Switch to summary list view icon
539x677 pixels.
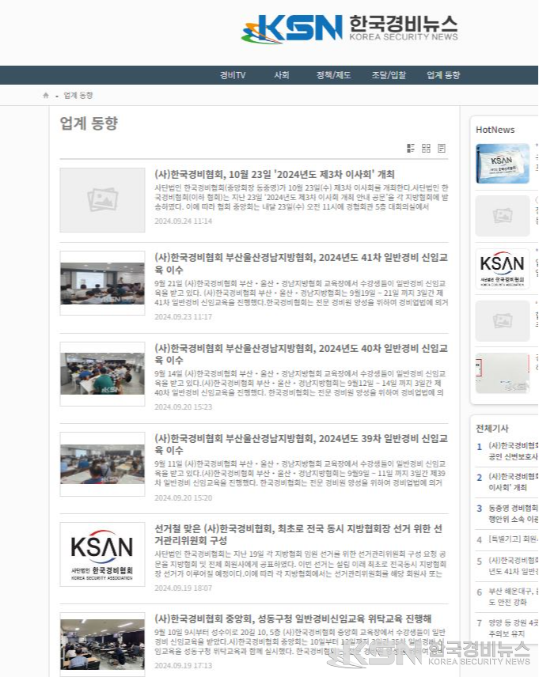tap(411, 148)
